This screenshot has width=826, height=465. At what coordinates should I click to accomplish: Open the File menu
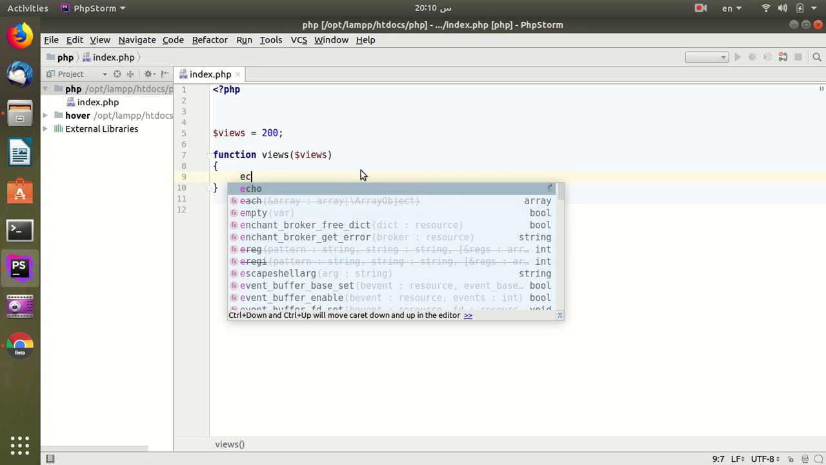pos(51,40)
